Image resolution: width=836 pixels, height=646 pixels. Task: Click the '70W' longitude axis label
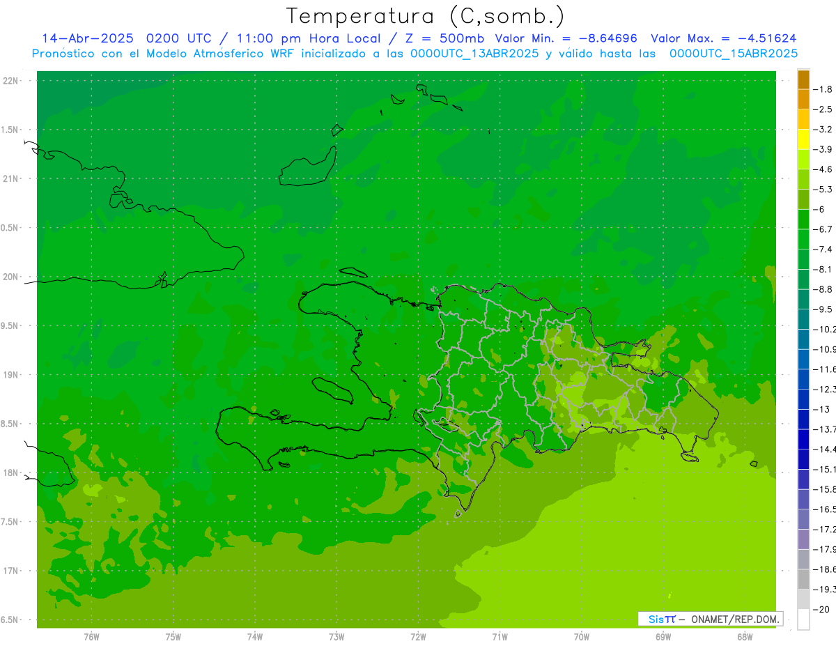click(582, 636)
